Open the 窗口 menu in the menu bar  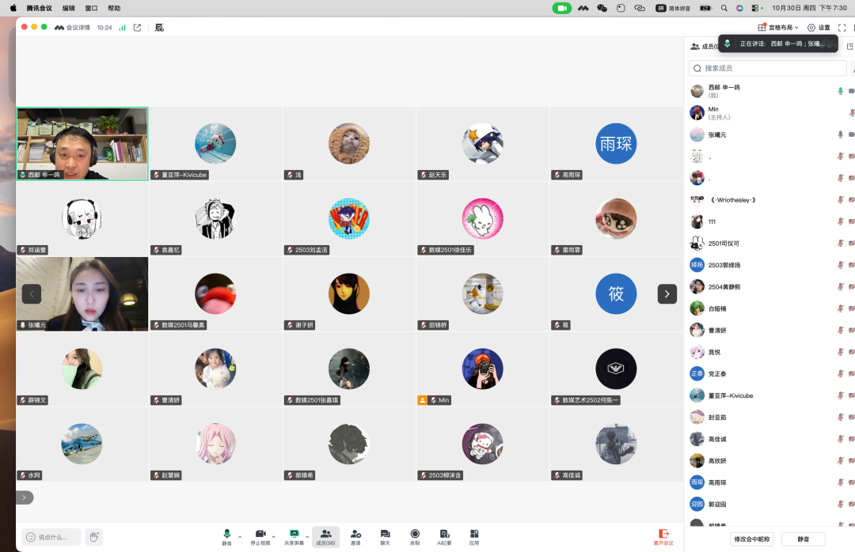[91, 8]
